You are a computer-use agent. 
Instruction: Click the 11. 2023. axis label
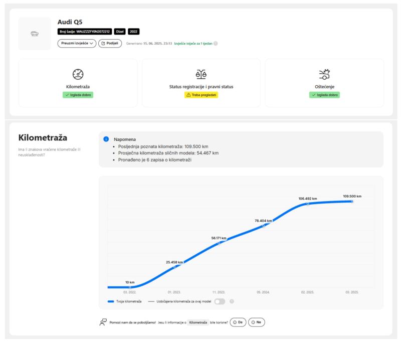219,292
